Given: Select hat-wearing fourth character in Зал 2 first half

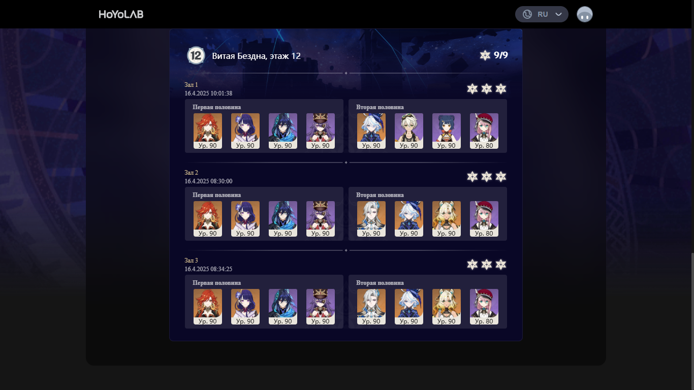Looking at the screenshot, I should tap(321, 219).
